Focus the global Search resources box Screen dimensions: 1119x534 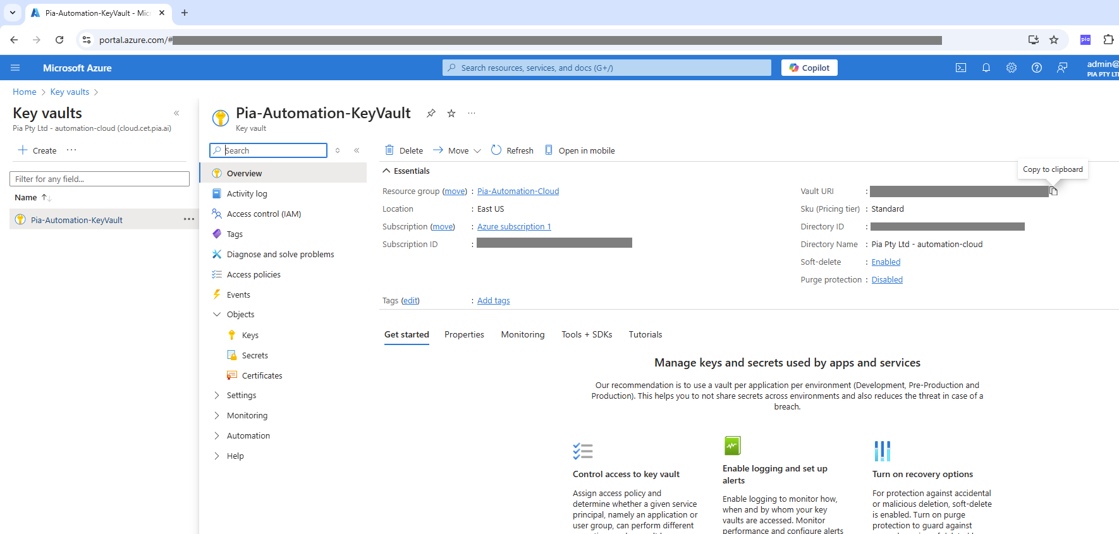tap(607, 68)
